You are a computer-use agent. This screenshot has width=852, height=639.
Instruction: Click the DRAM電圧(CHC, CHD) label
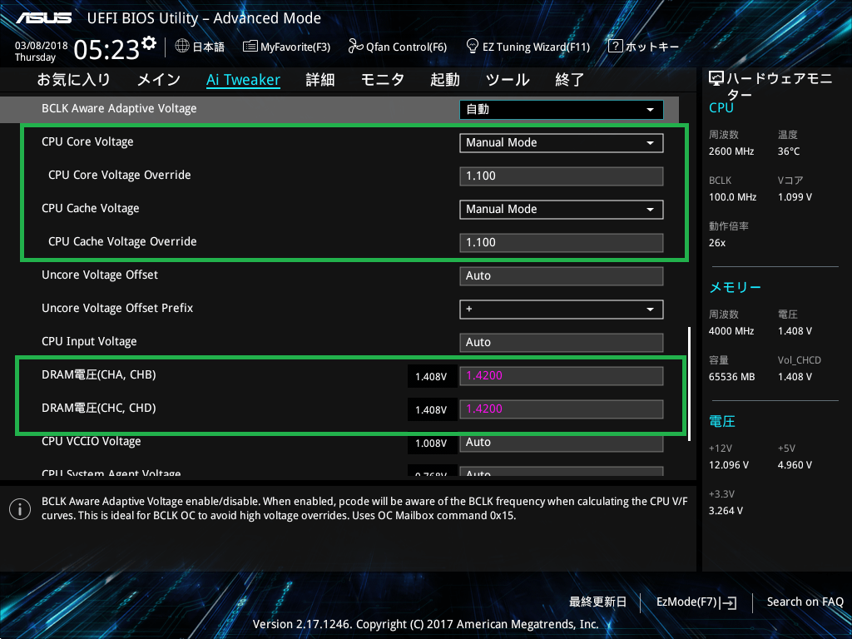tap(99, 408)
